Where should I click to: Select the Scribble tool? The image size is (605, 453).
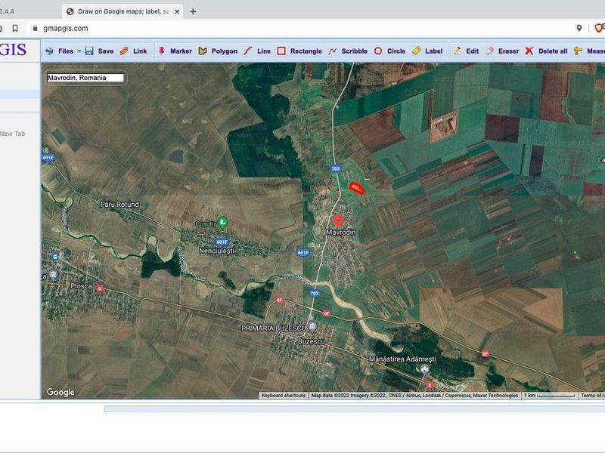(348, 51)
